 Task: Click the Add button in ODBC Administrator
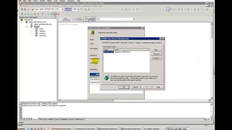pos(156,50)
